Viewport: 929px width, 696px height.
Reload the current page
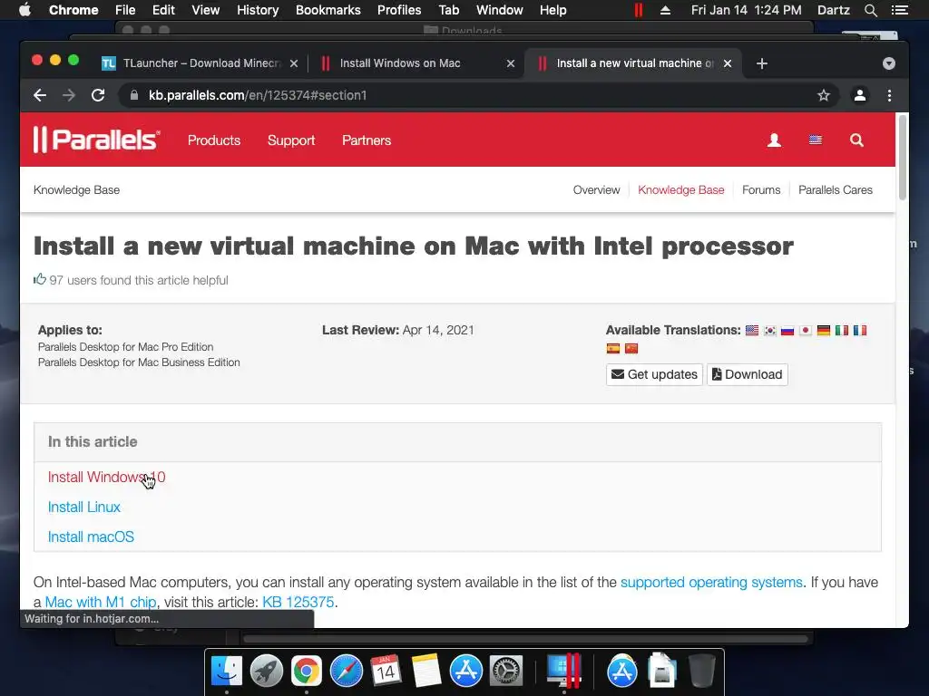(98, 95)
